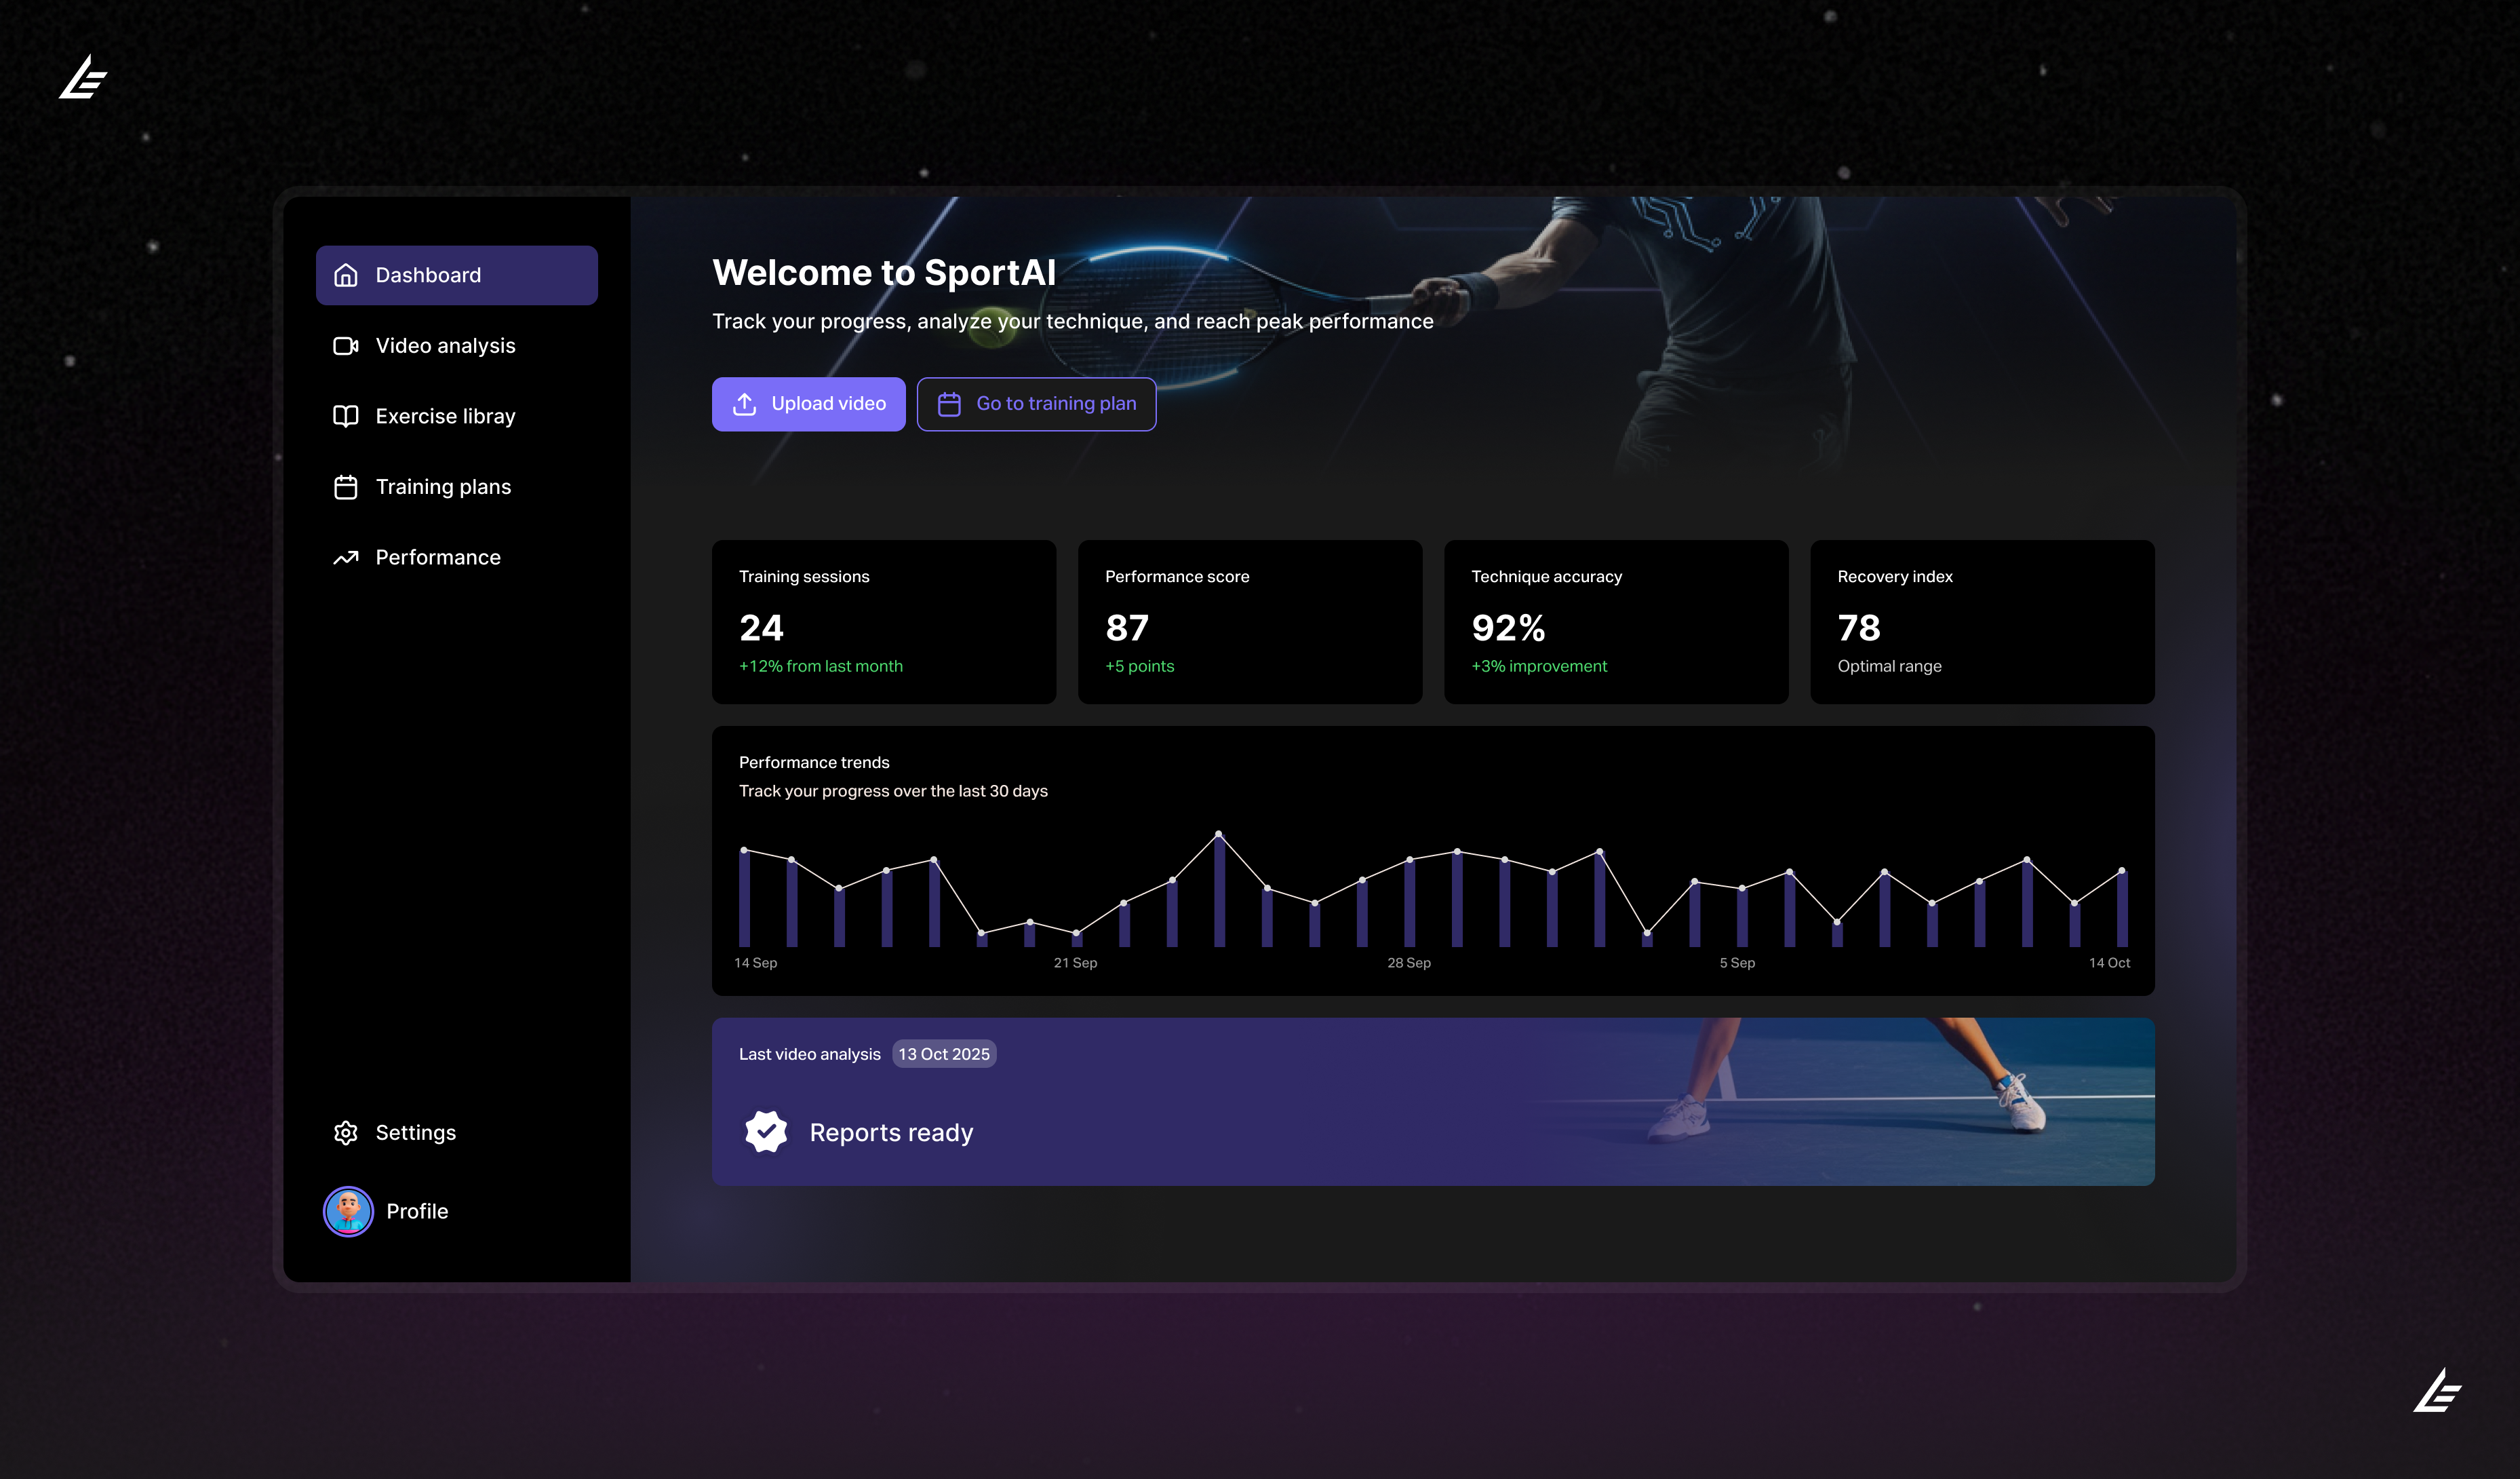Click the trending chart icon for Performance
This screenshot has width=2520, height=1479.
tap(345, 556)
